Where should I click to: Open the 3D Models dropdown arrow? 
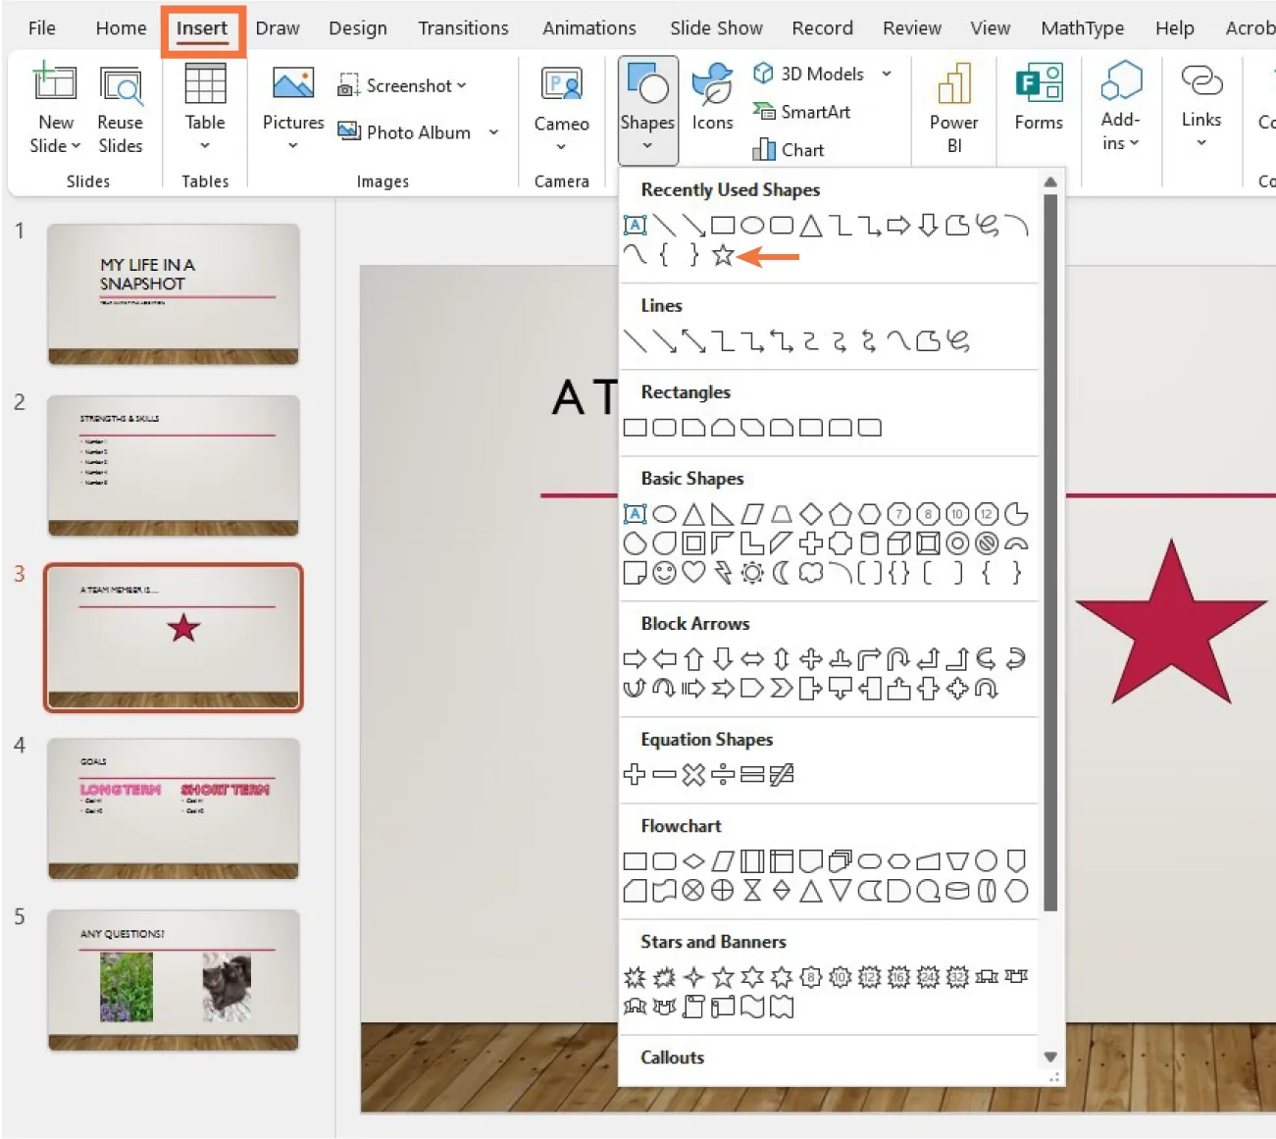click(888, 73)
